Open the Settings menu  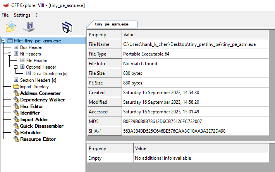point(22,15)
